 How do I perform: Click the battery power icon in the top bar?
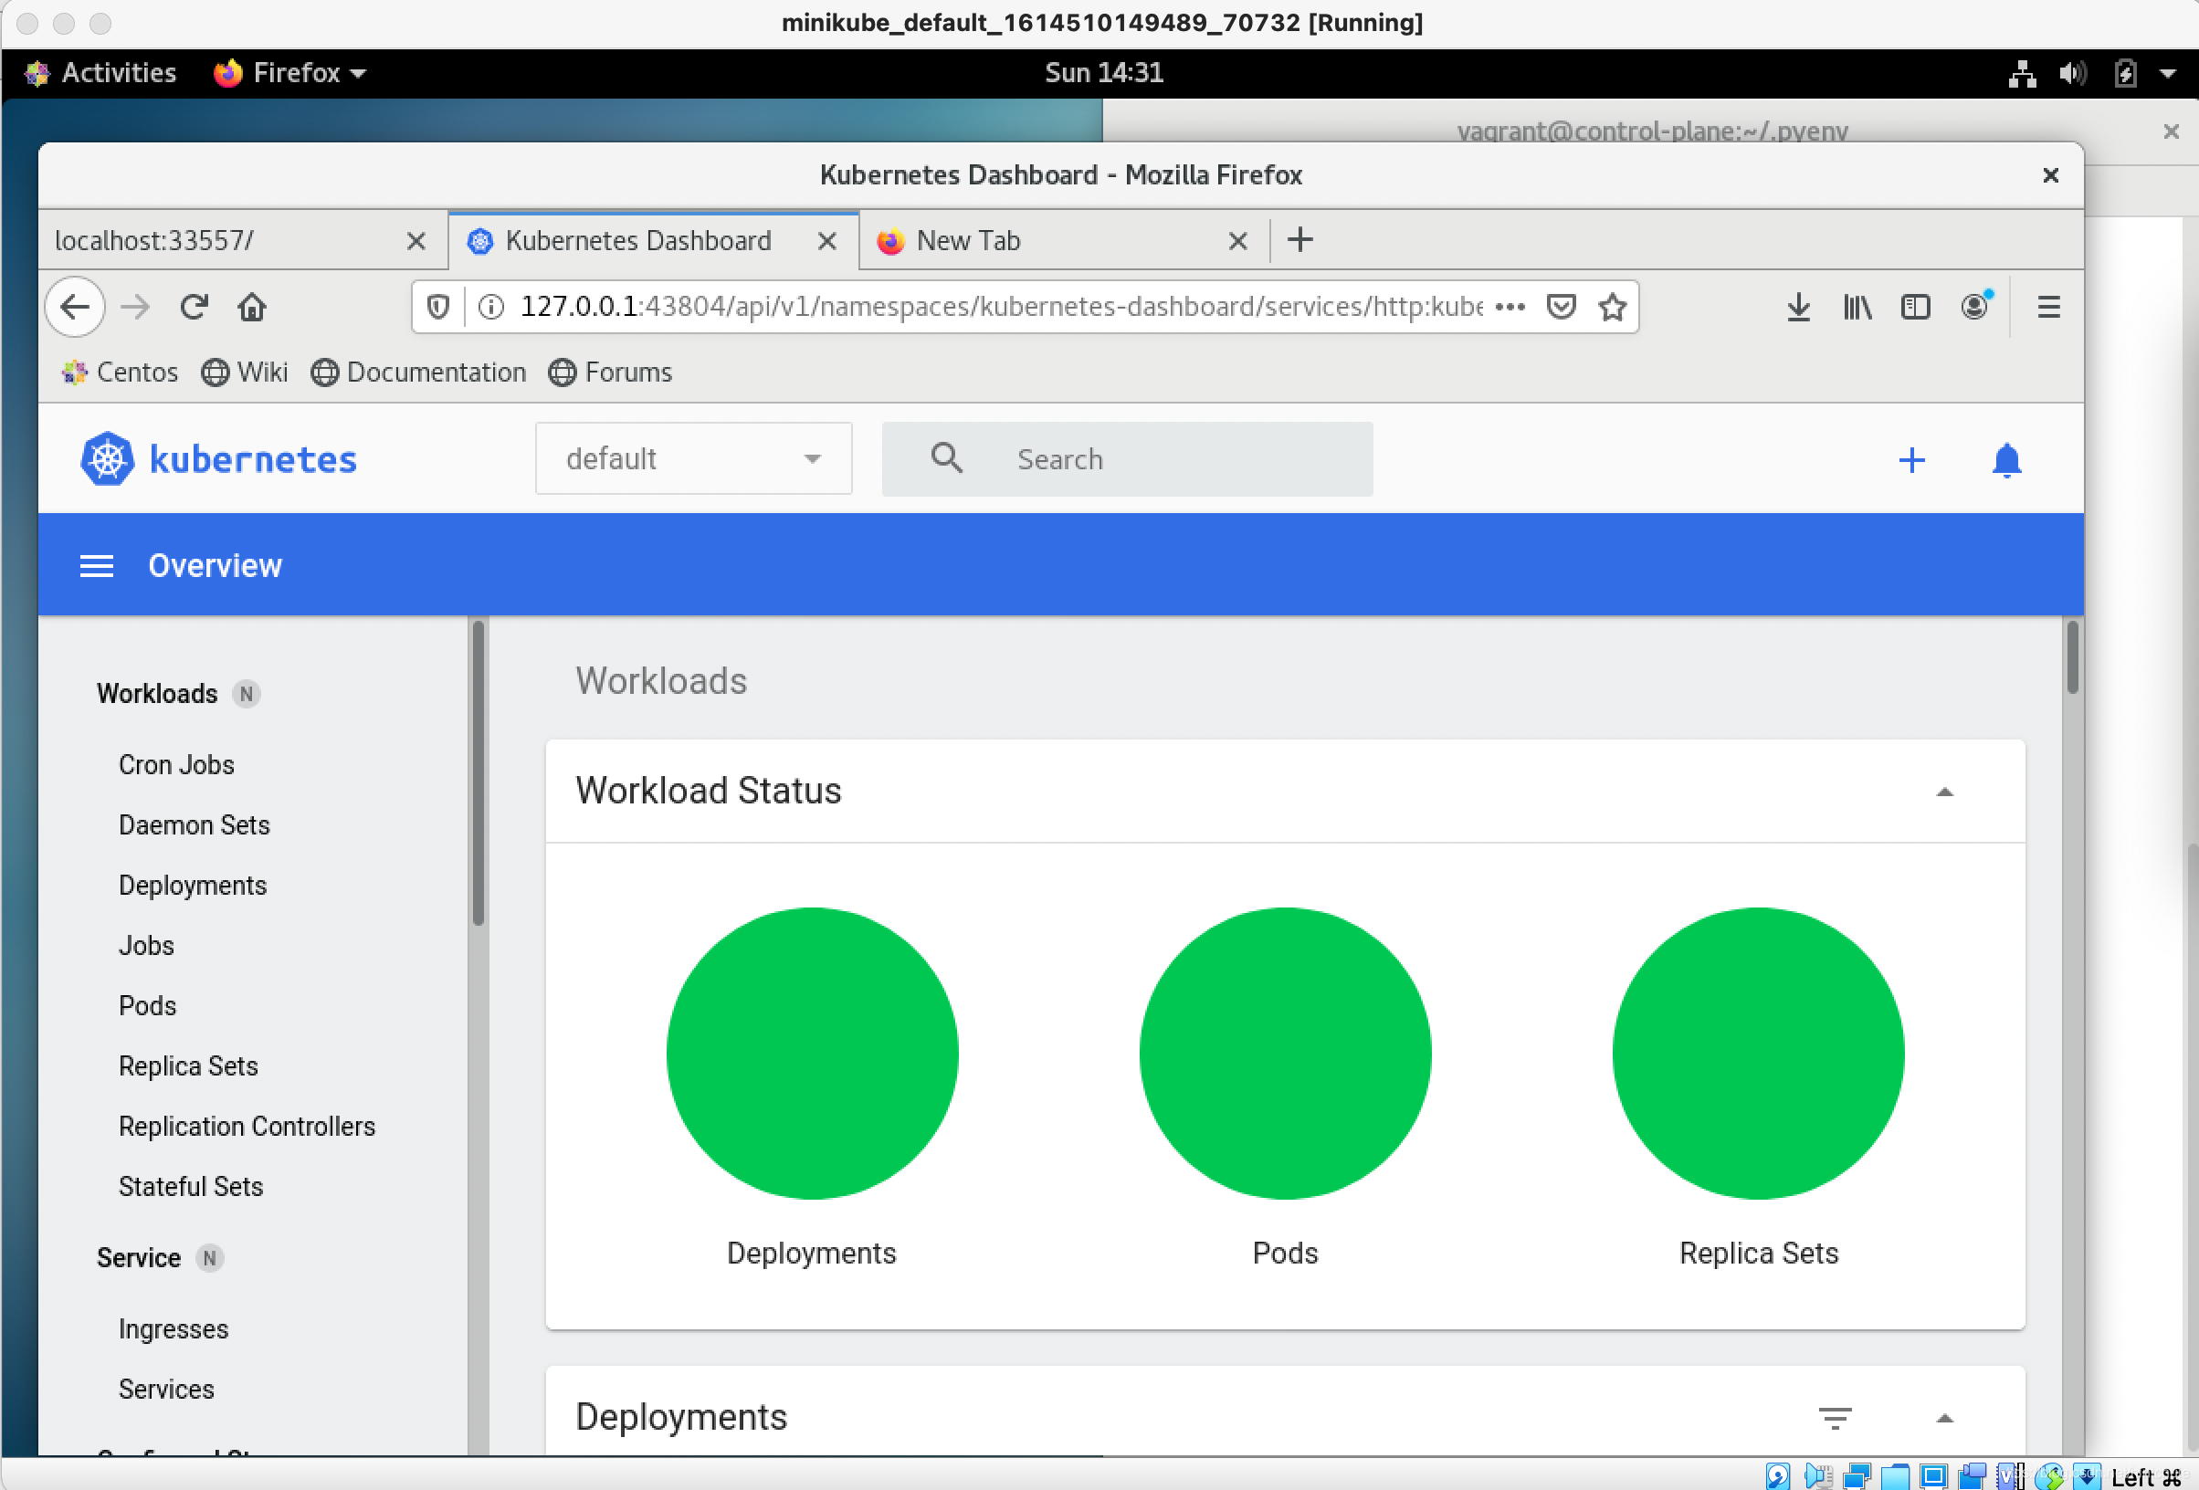[2125, 73]
